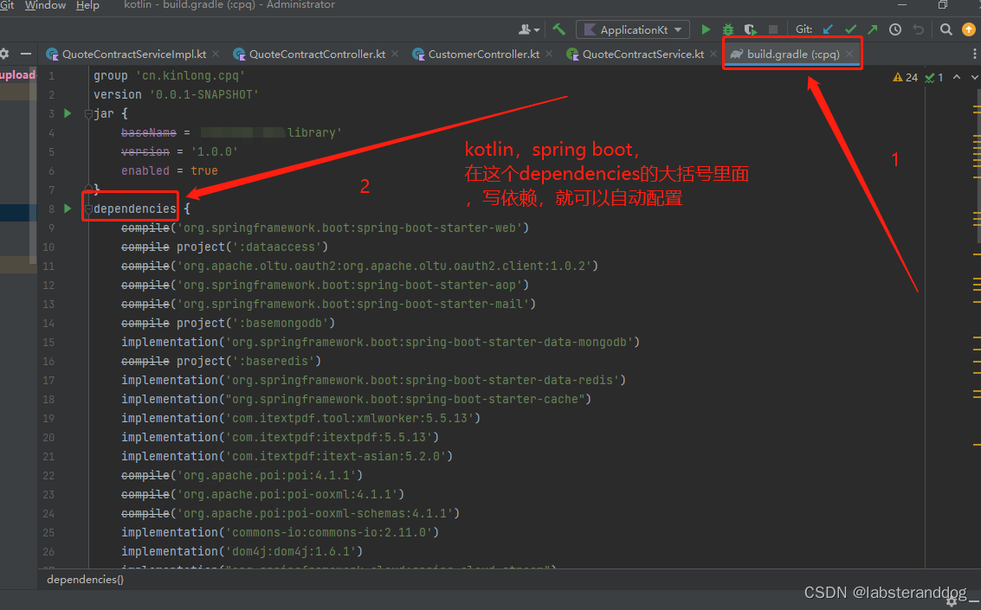Open the warnings indicator showing 24
This screenshot has height=610, width=981.
tap(906, 77)
